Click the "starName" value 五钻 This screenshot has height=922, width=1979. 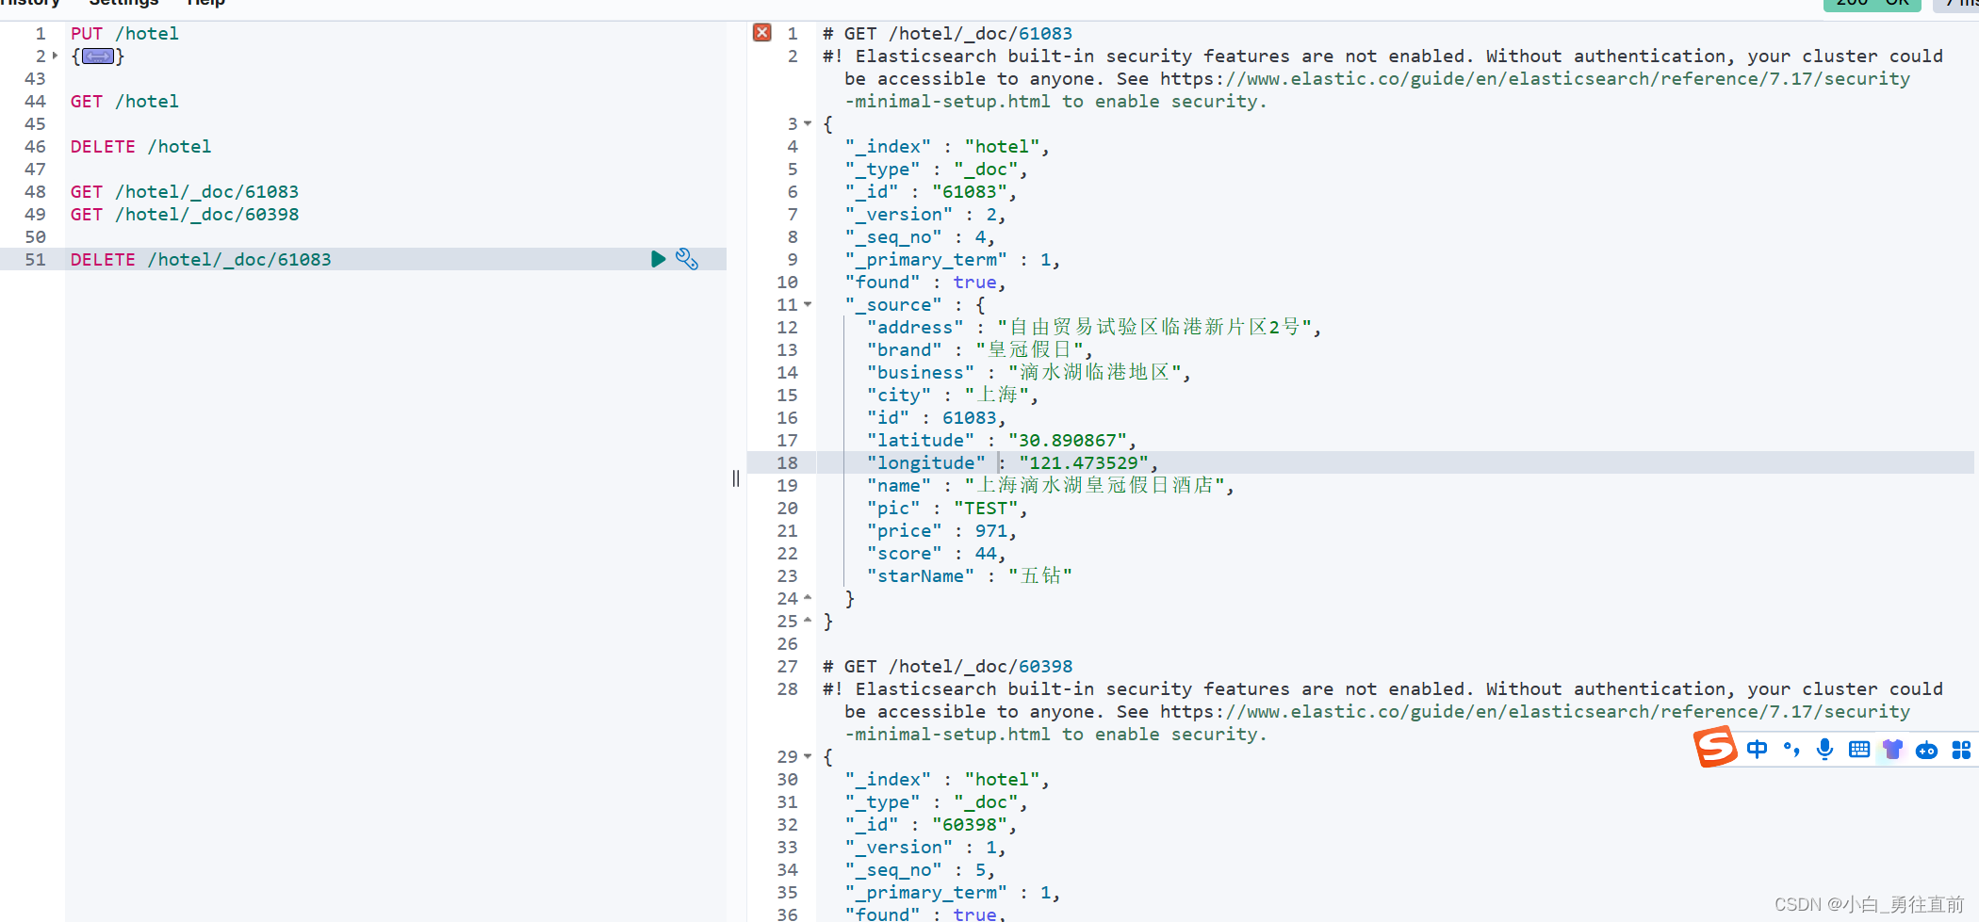tap(1040, 575)
